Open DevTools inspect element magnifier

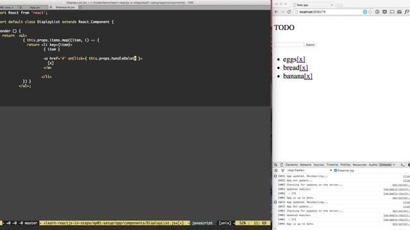pyautogui.click(x=275, y=165)
